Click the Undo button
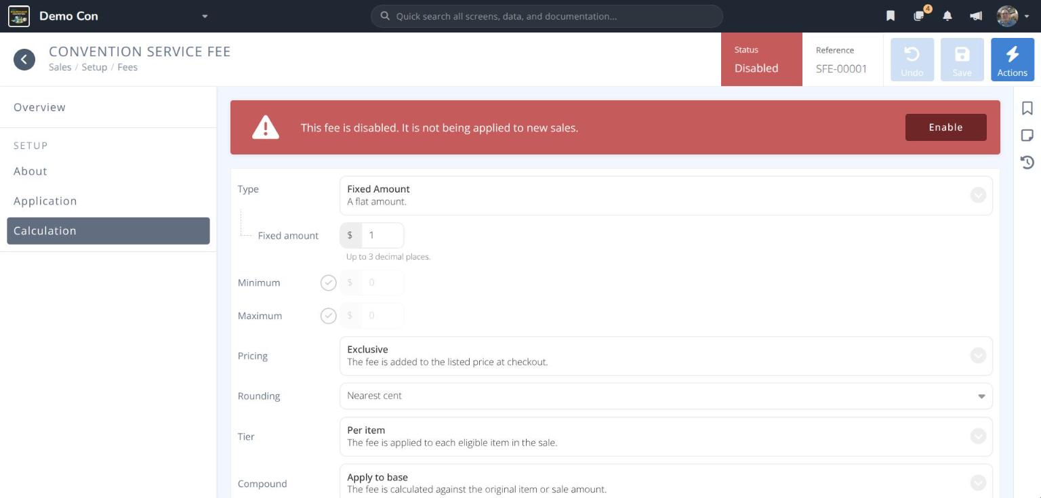Screen dimensions: 1041x498 [912, 60]
